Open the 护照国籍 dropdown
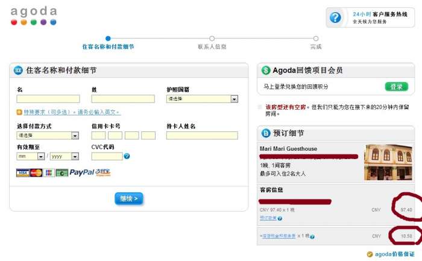Viewport: 422px width, 261px height. (202, 99)
